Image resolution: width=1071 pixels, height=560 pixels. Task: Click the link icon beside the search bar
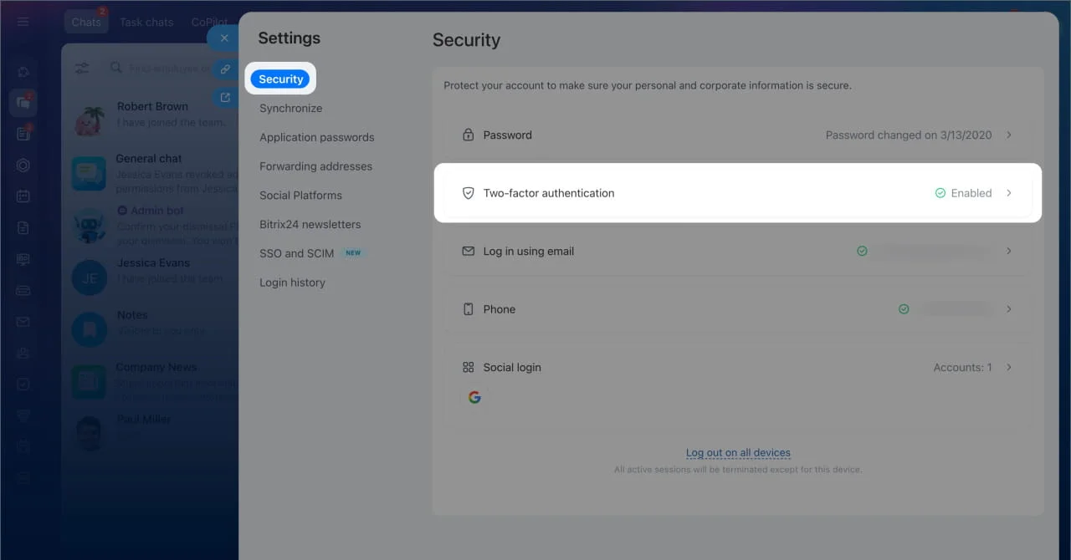pyautogui.click(x=224, y=69)
